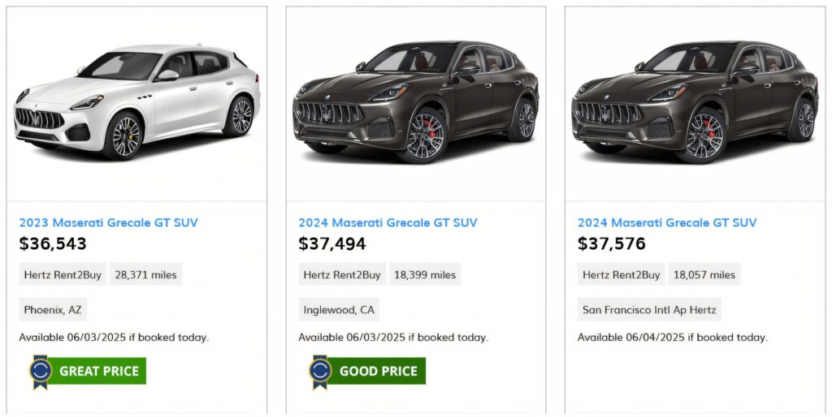Click the $36,543 price

[53, 244]
